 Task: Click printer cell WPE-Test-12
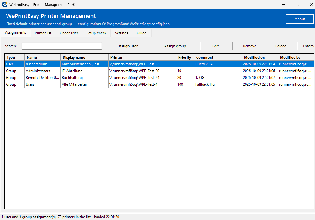point(142,64)
